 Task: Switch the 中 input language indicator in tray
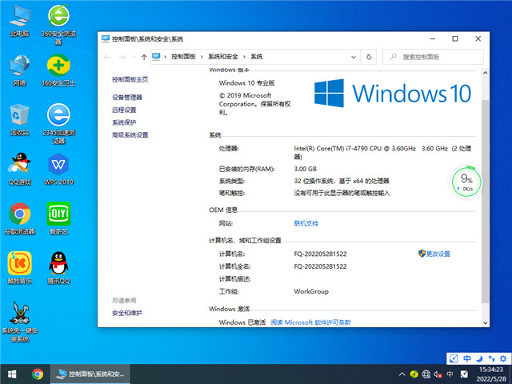450,374
